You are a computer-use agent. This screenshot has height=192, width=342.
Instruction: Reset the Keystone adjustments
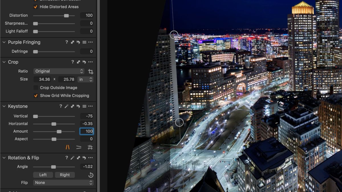pos(78,106)
